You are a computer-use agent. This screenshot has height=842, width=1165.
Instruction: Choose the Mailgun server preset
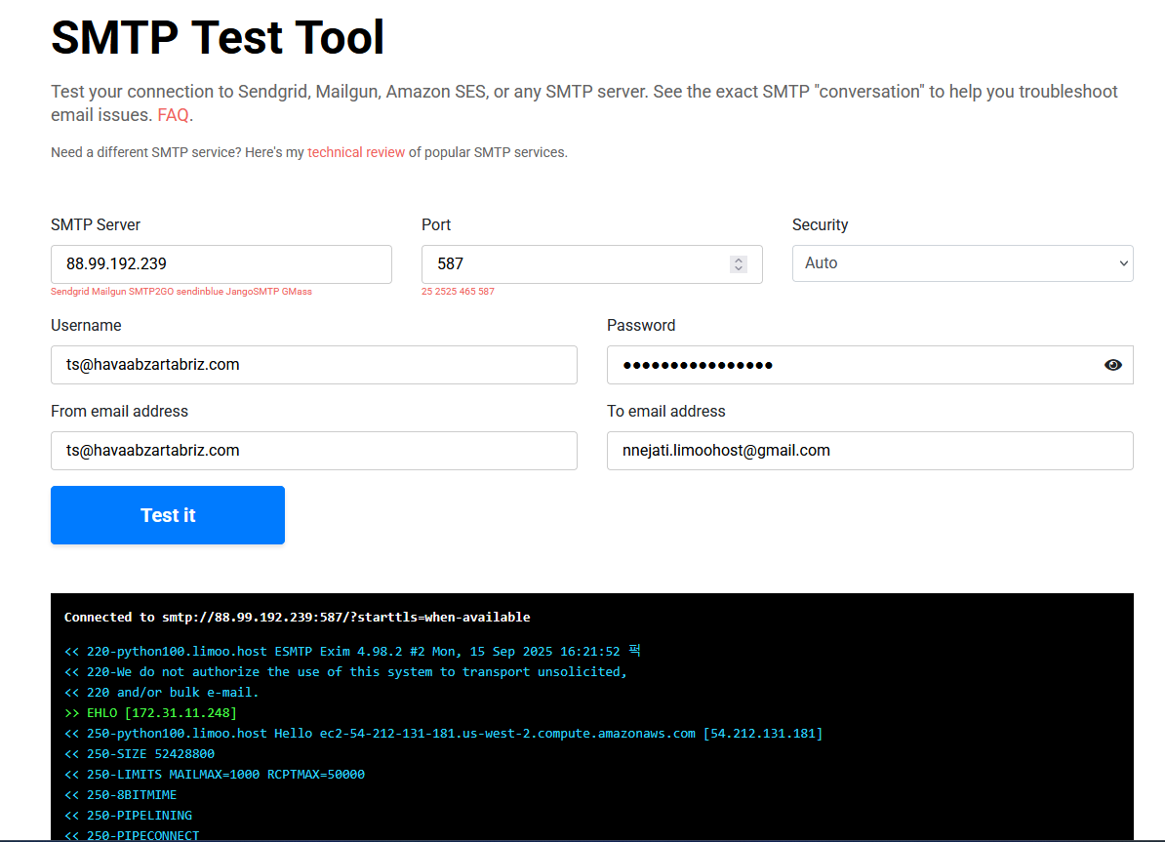coord(108,292)
